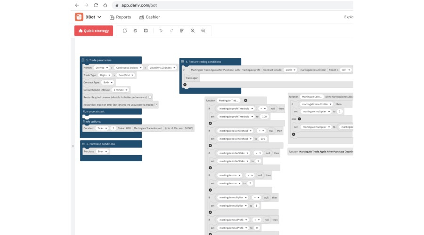The image size is (424, 235).
Task: Edit the Martingale Core... function name
Action: pos(311,97)
